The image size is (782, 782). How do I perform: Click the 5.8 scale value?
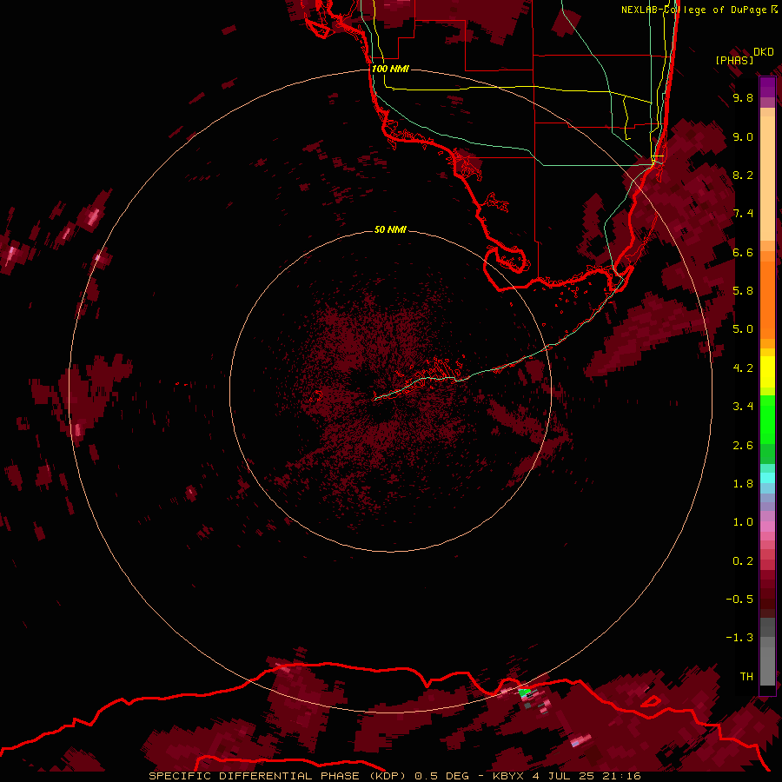point(743,291)
